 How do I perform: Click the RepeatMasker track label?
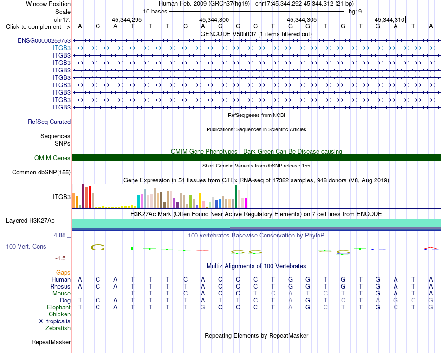click(x=51, y=342)
